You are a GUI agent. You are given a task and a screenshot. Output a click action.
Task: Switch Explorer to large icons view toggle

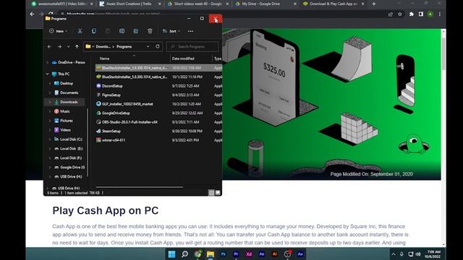tap(218, 193)
